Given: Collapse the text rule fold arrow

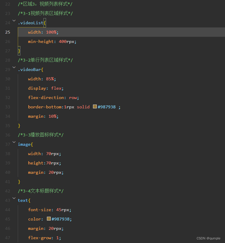Looking at the screenshot, I should click(x=14, y=198).
